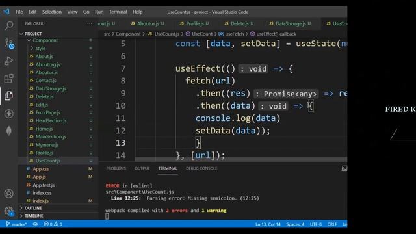Open the Manage gear icon
This screenshot has height=234, width=416.
point(8,211)
